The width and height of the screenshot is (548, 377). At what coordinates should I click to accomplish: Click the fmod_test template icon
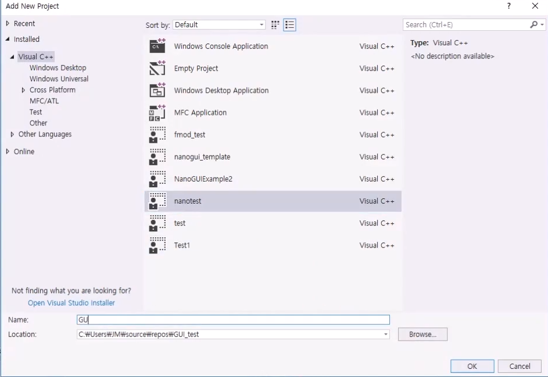[157, 135]
